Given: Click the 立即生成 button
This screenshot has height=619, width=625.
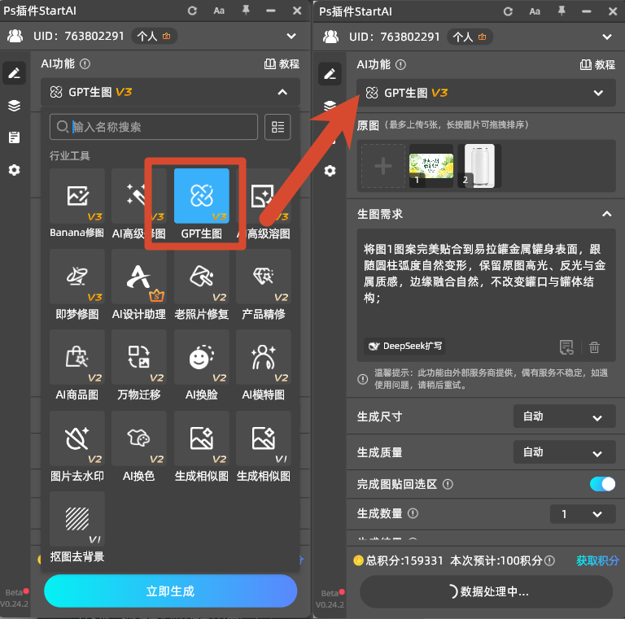Looking at the screenshot, I should pyautogui.click(x=170, y=591).
